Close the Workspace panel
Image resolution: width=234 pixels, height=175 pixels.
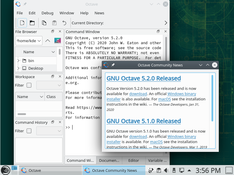pos(60,77)
